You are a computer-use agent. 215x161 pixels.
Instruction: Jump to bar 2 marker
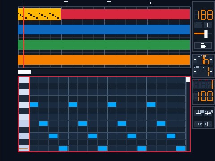[66, 4]
